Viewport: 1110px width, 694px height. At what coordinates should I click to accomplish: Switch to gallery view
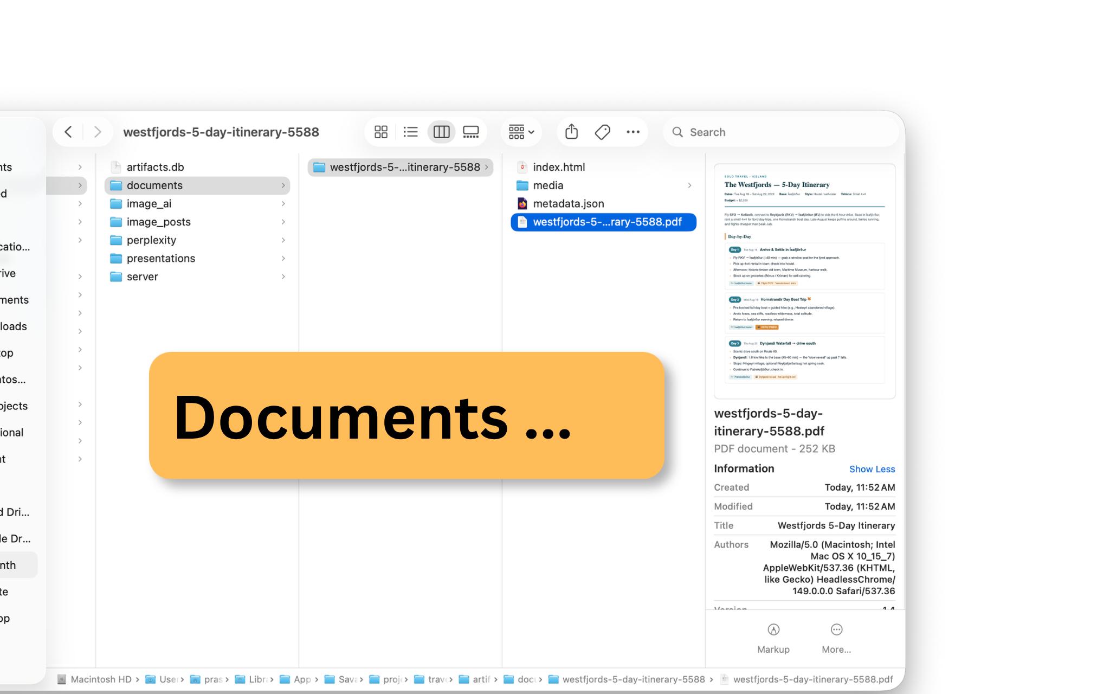[471, 132]
